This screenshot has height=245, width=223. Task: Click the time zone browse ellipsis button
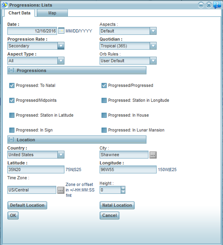pyautogui.click(x=60, y=190)
